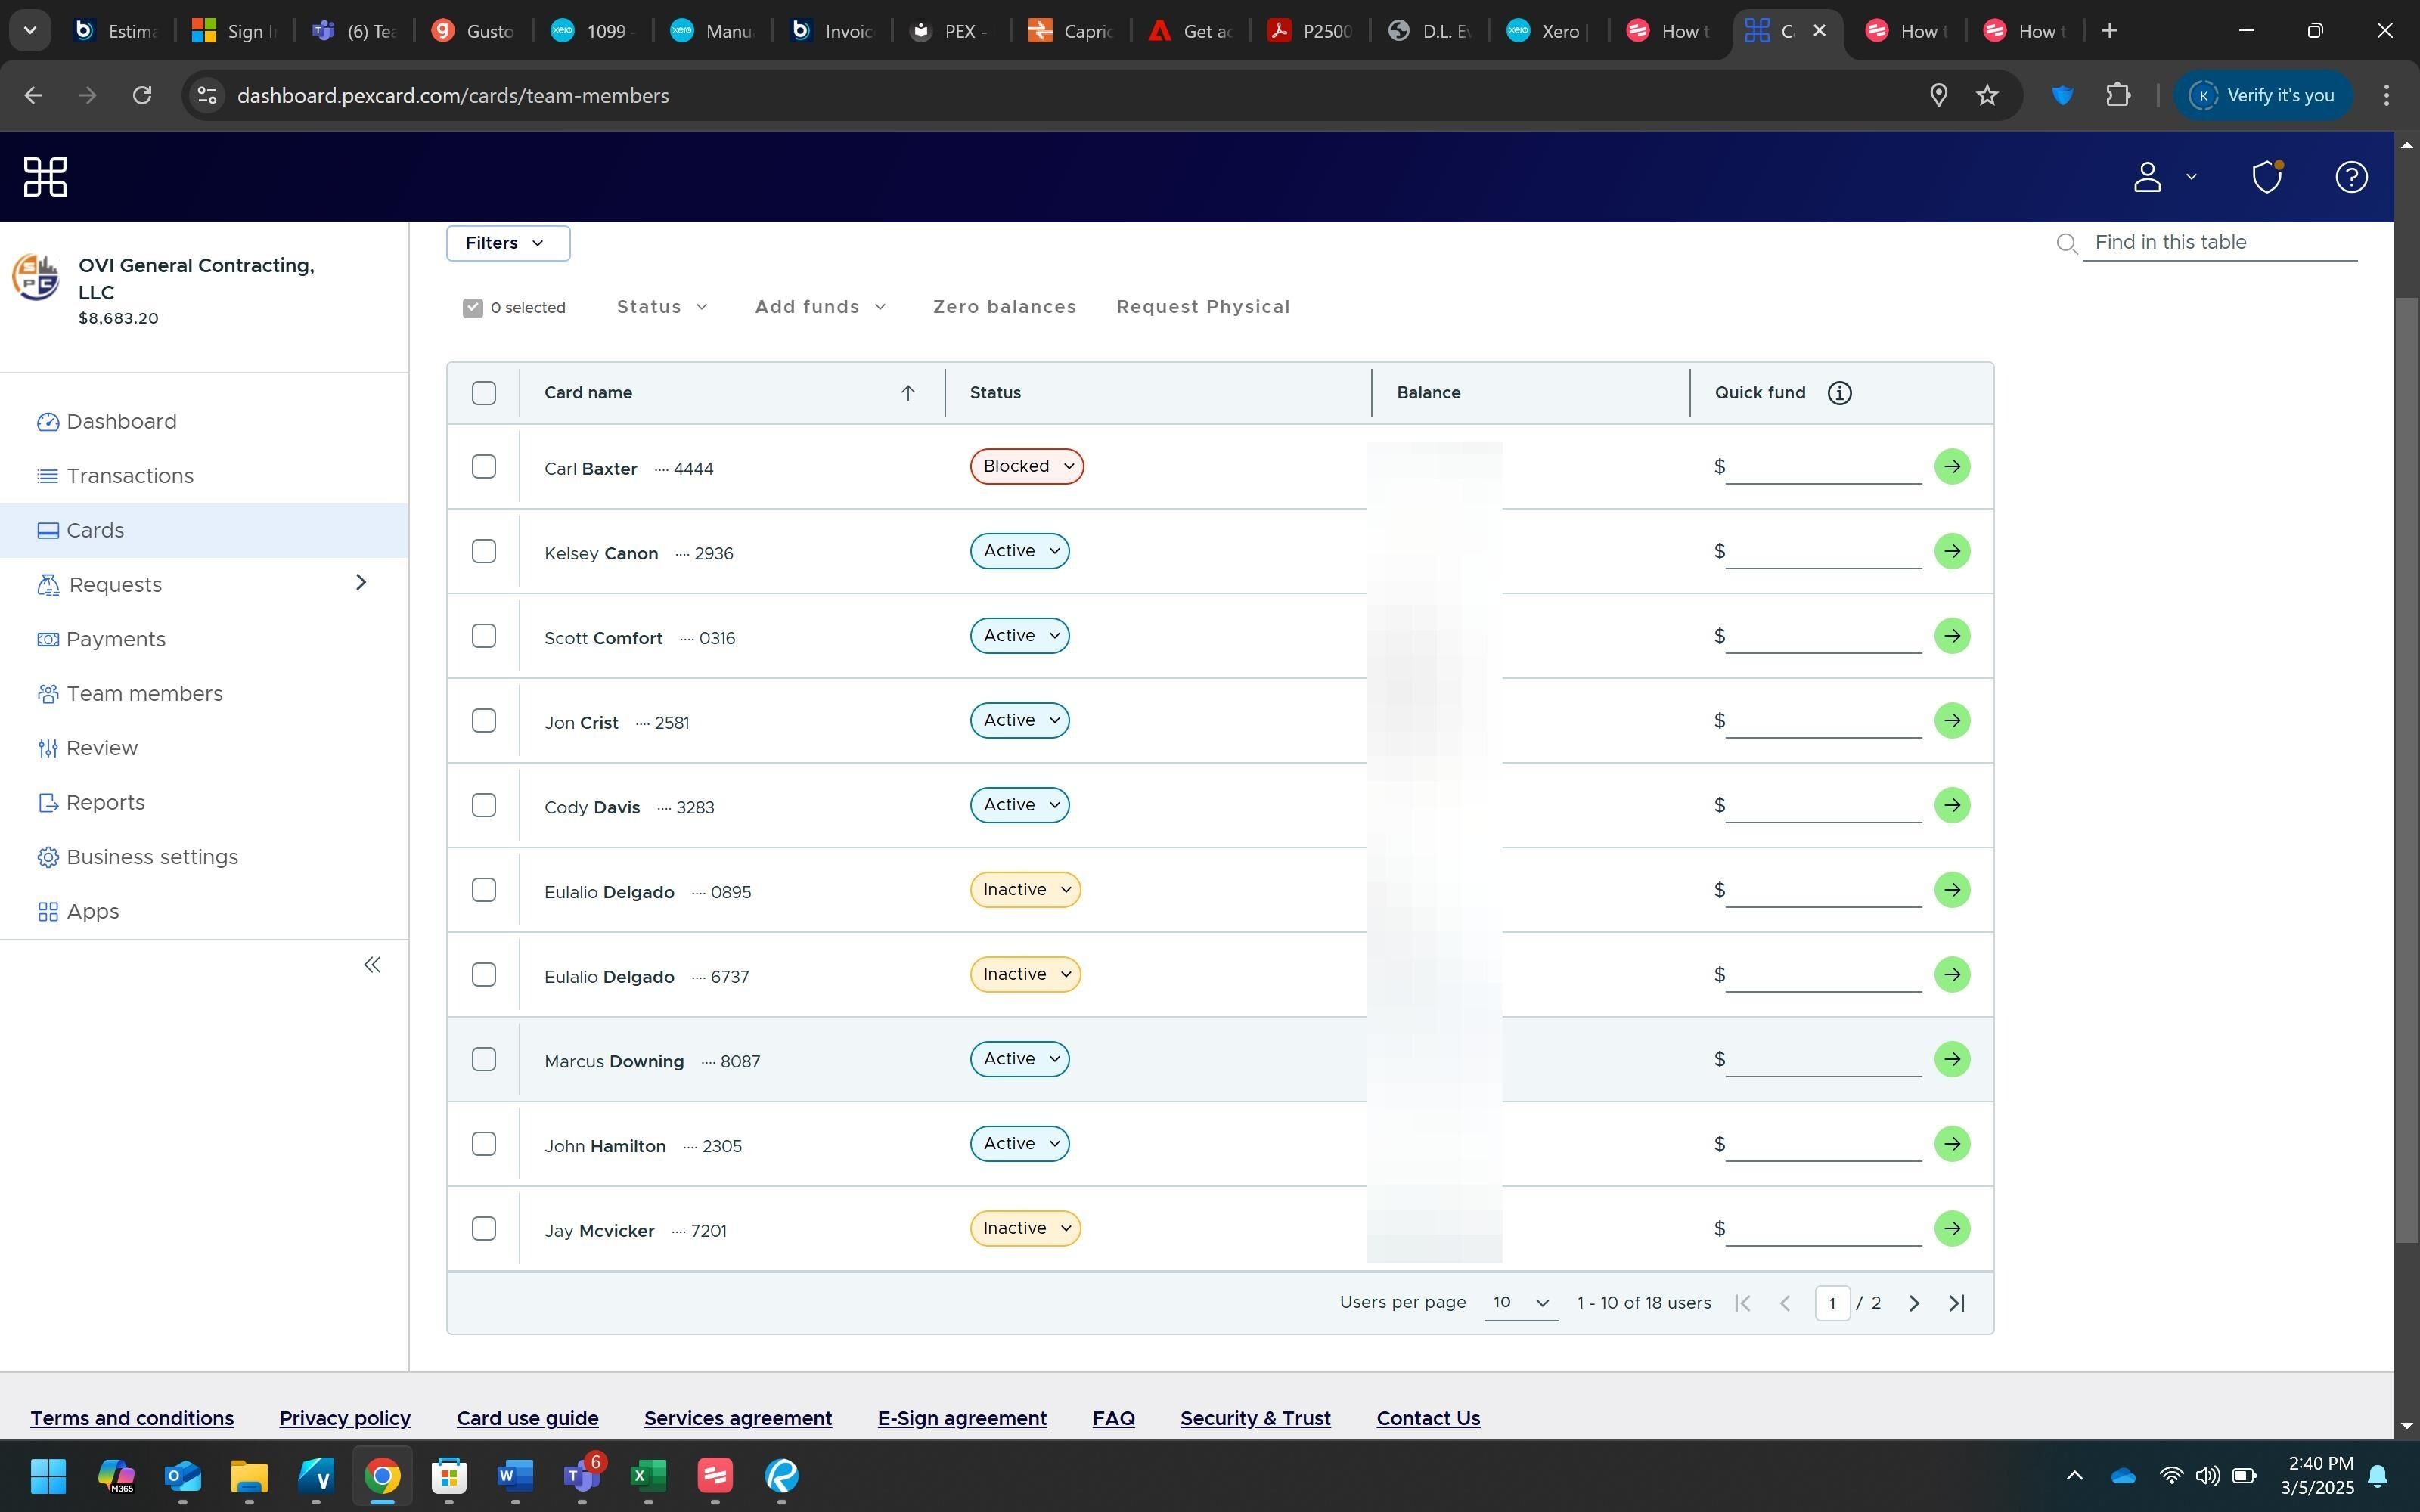Open Users per page dropdown
Image resolution: width=2420 pixels, height=1512 pixels.
pyautogui.click(x=1520, y=1302)
